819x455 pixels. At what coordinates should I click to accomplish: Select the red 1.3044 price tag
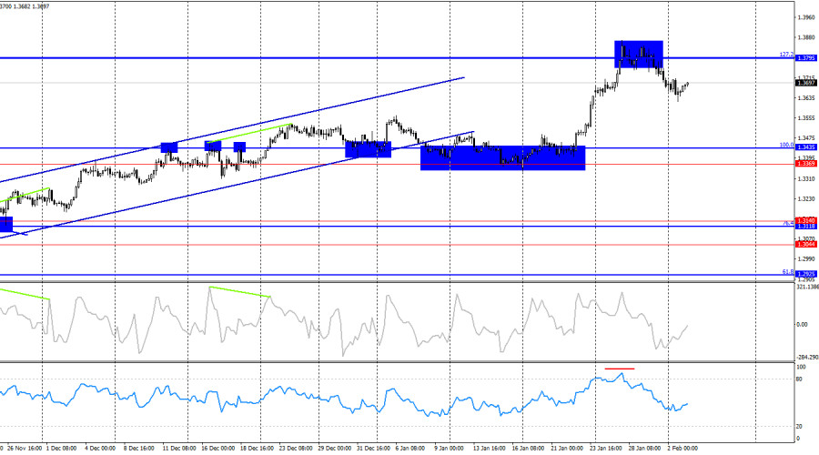(806, 244)
